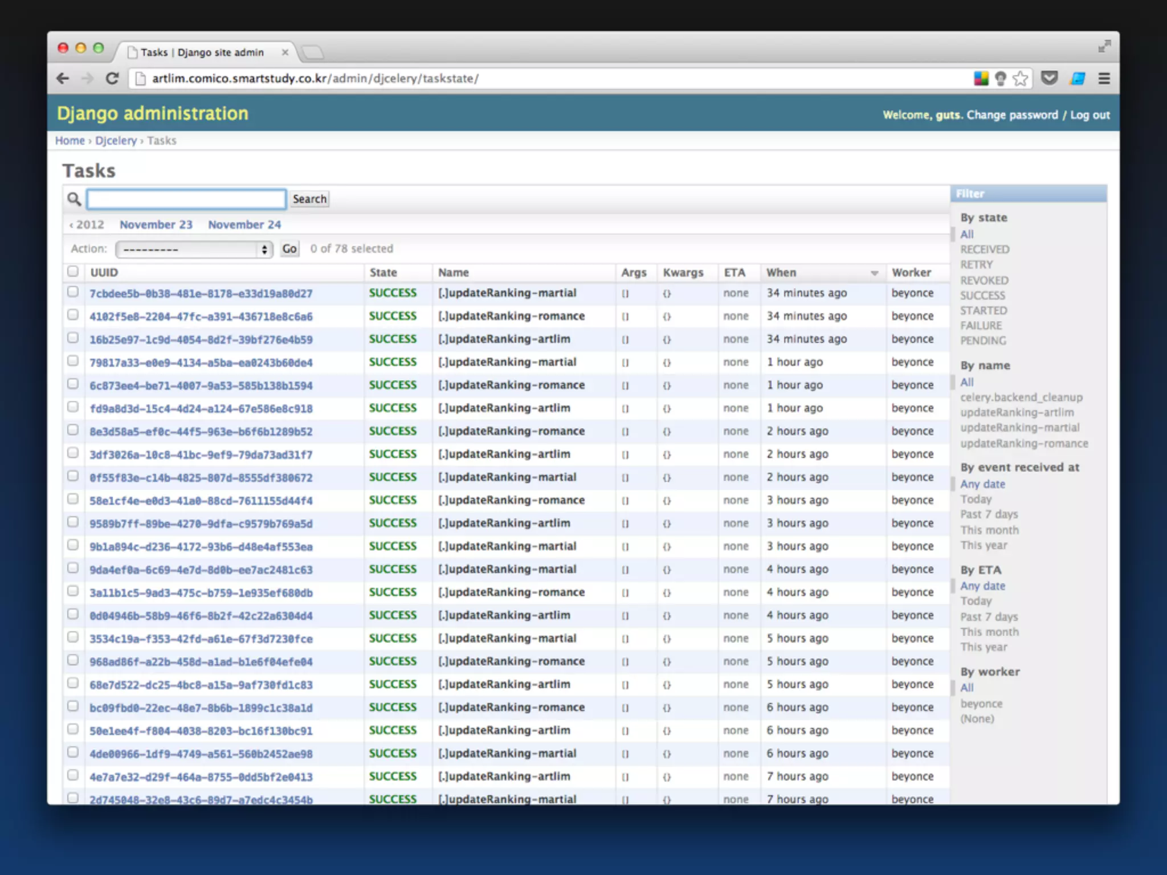Click the colorful squares extension icon
Image resolution: width=1167 pixels, height=875 pixels.
coord(981,79)
